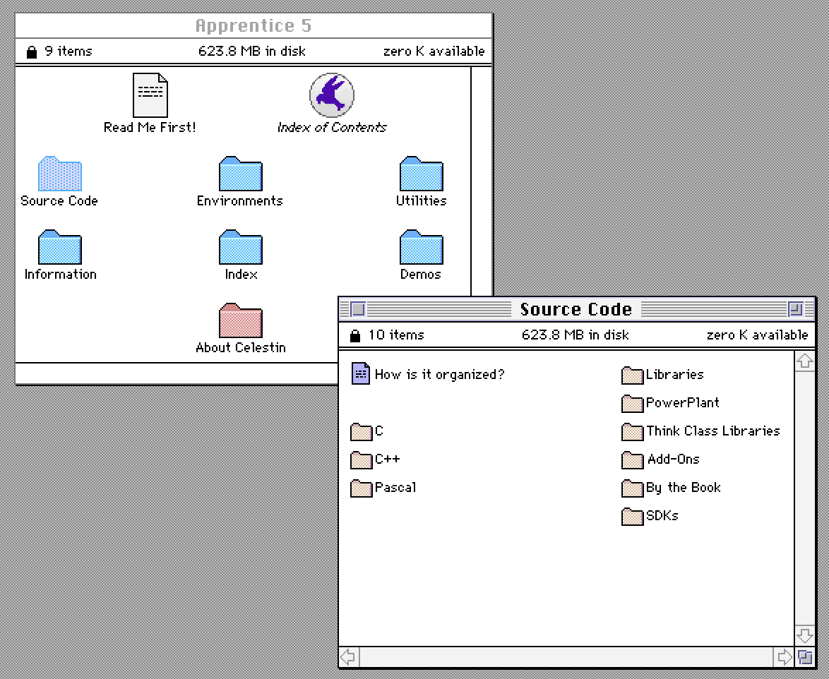Screen dimensions: 829x679
Task: Click the "C++" folder name
Action: (388, 459)
